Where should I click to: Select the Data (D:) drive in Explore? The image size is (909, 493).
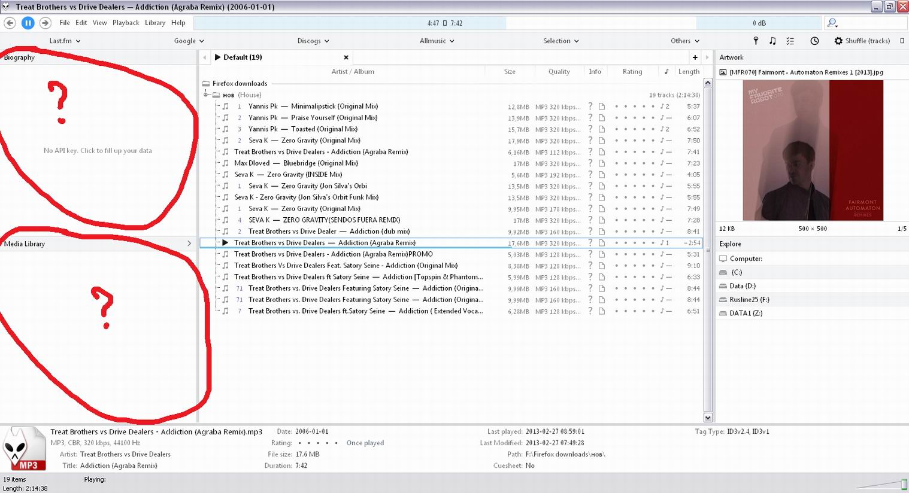[x=743, y=286]
